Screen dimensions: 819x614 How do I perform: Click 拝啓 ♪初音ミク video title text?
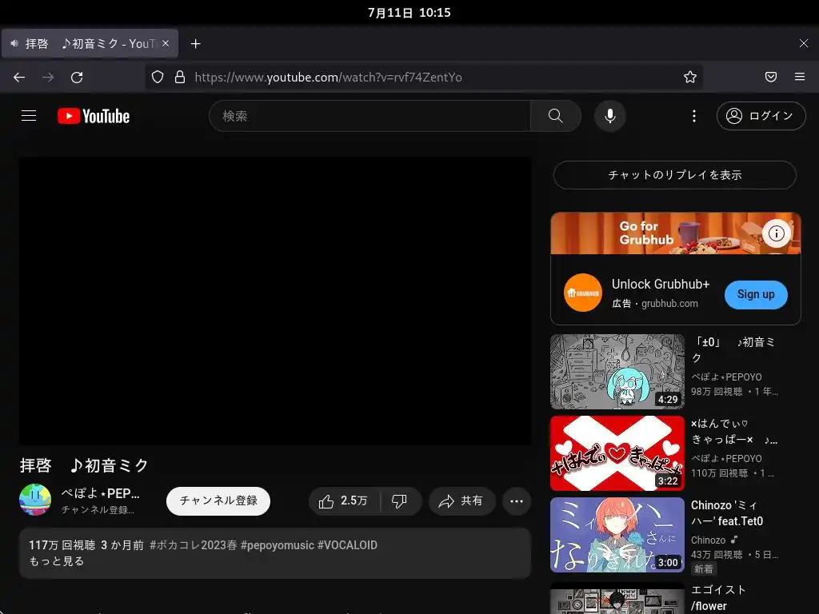85,465
